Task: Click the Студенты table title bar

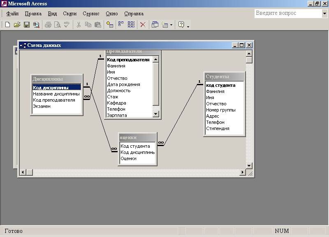Action: pyautogui.click(x=224, y=77)
